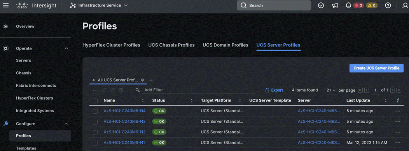Check the AzS-HCI-C240M6-N3 row checkbox

point(95,122)
